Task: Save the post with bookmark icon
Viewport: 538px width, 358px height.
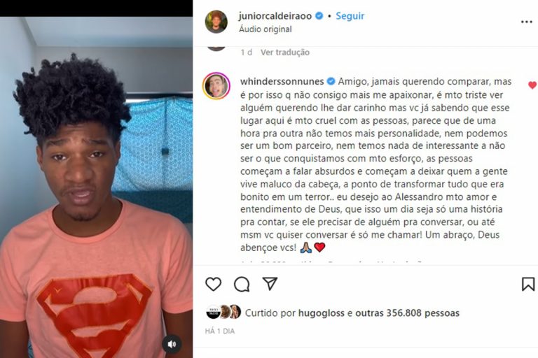Action: [x=528, y=284]
